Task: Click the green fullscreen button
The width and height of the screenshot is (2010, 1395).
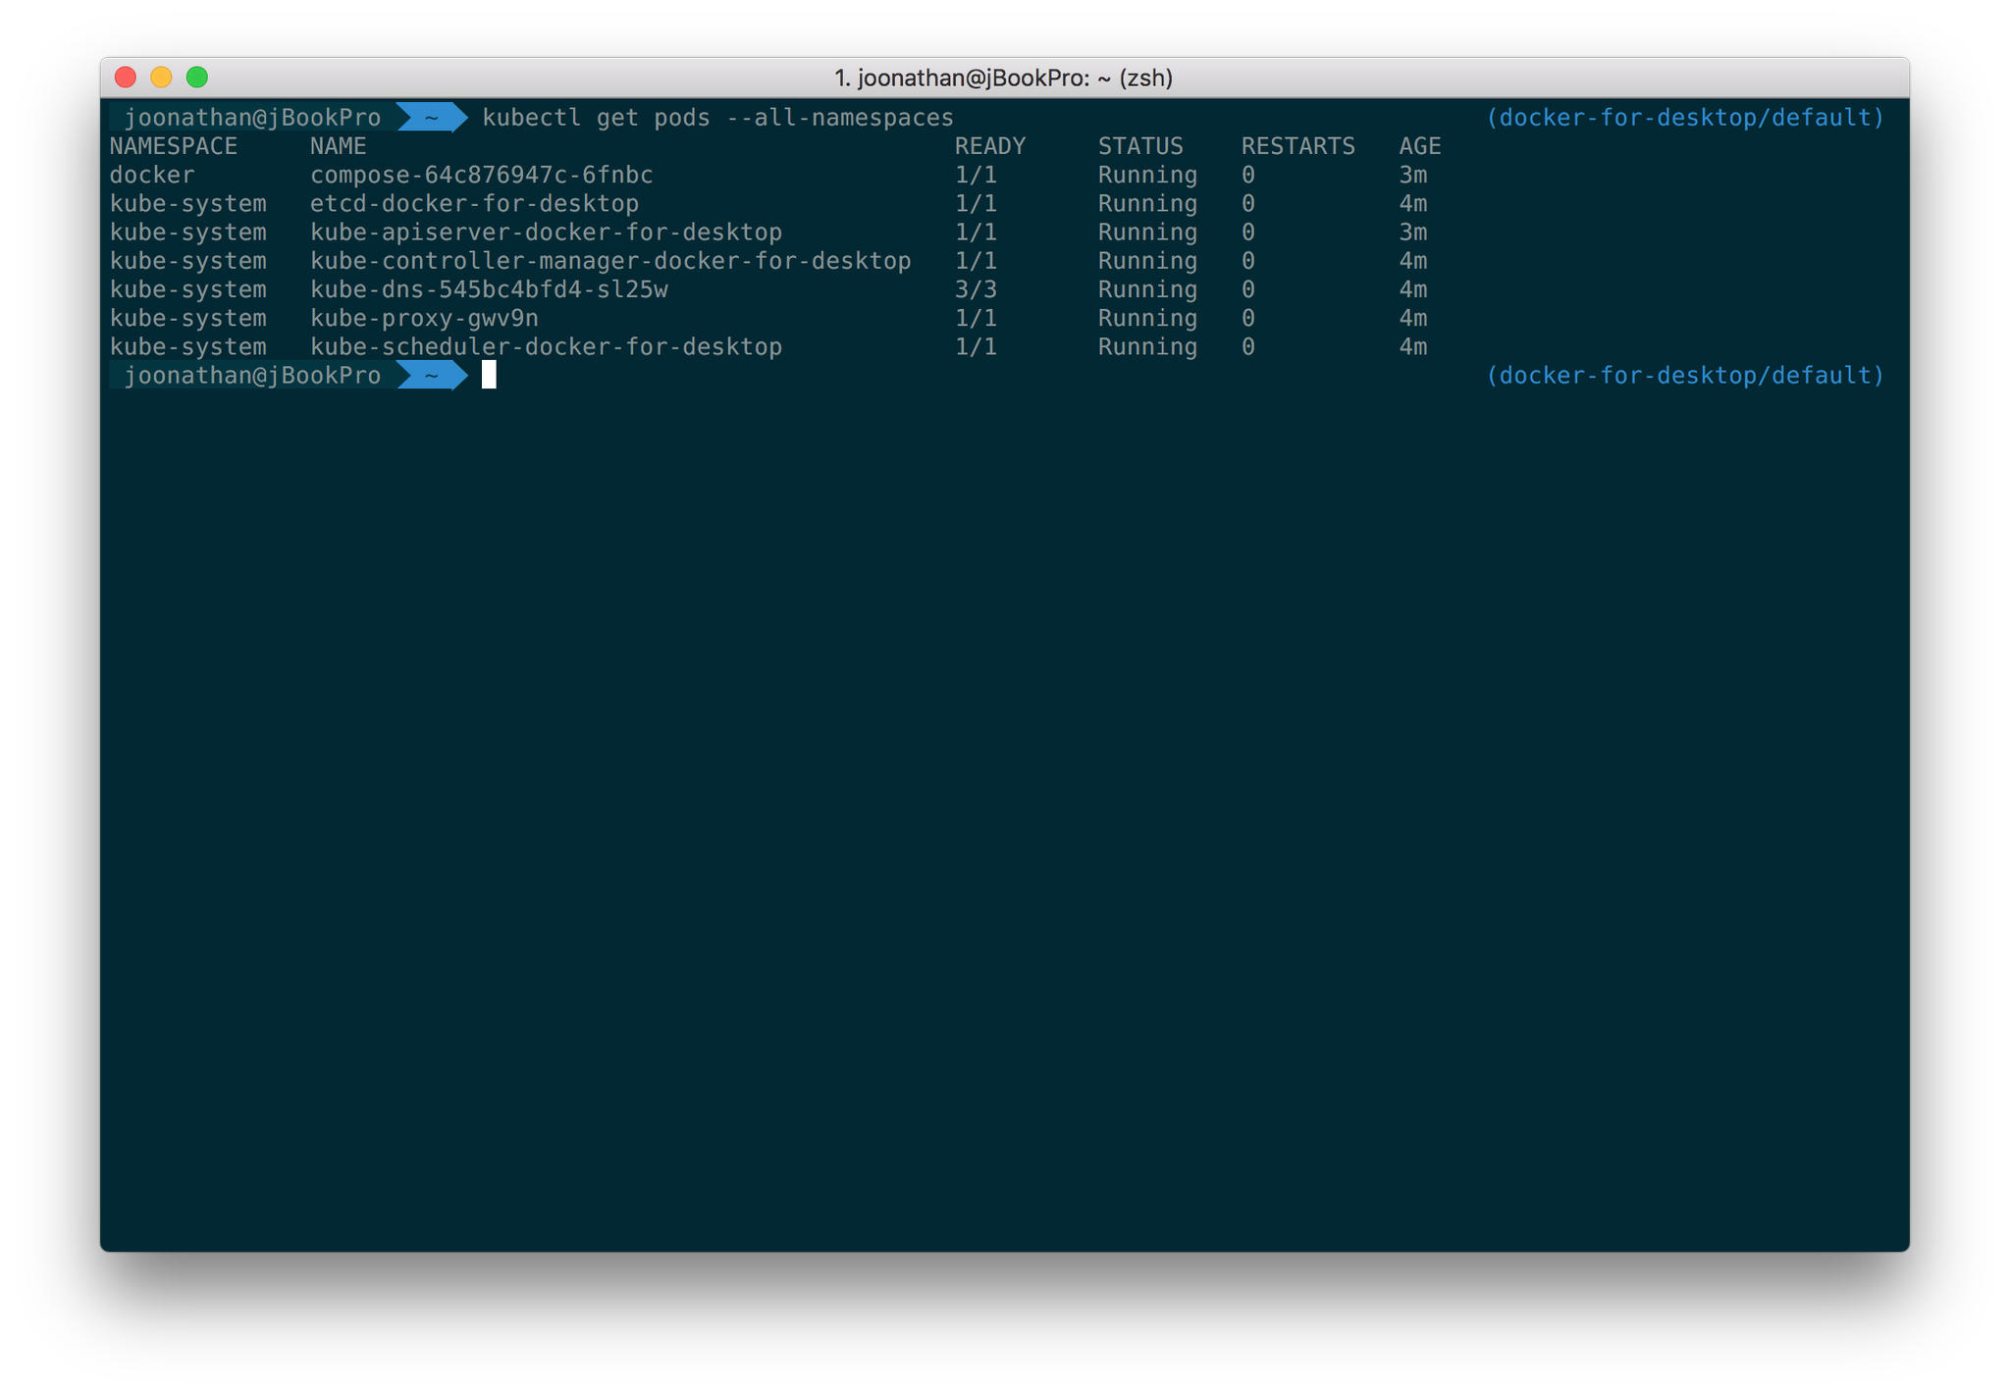Action: pos(197,77)
